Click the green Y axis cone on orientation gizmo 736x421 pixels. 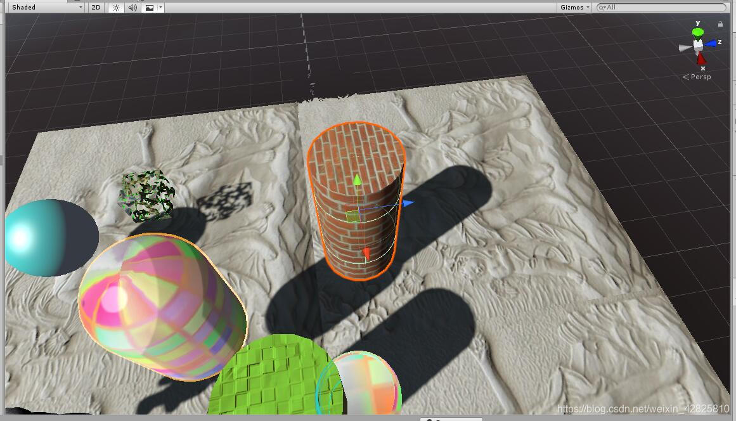(x=698, y=32)
